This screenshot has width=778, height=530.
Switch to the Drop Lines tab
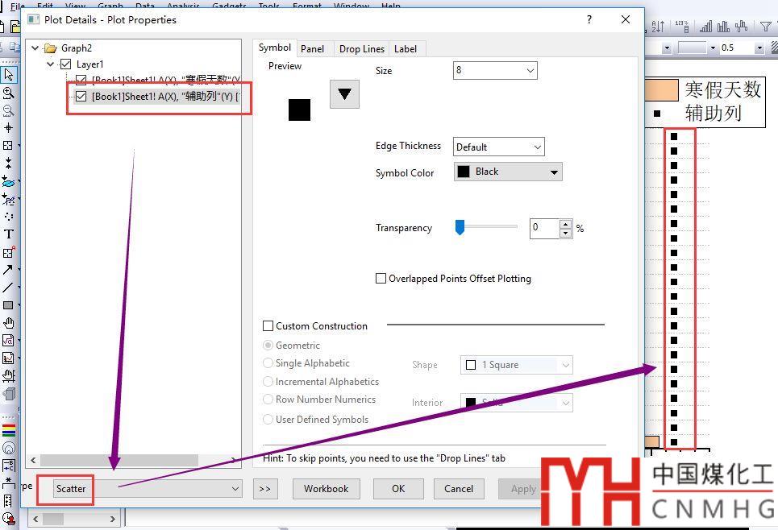point(362,48)
